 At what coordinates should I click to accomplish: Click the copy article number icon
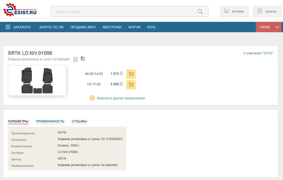click(x=83, y=59)
